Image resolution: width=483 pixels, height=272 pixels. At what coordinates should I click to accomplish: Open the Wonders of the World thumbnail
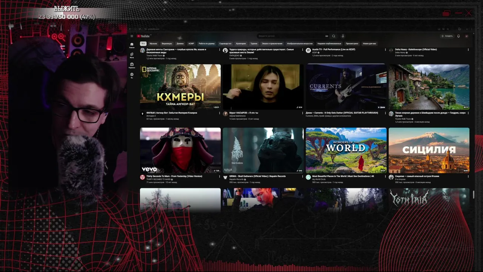(346, 150)
